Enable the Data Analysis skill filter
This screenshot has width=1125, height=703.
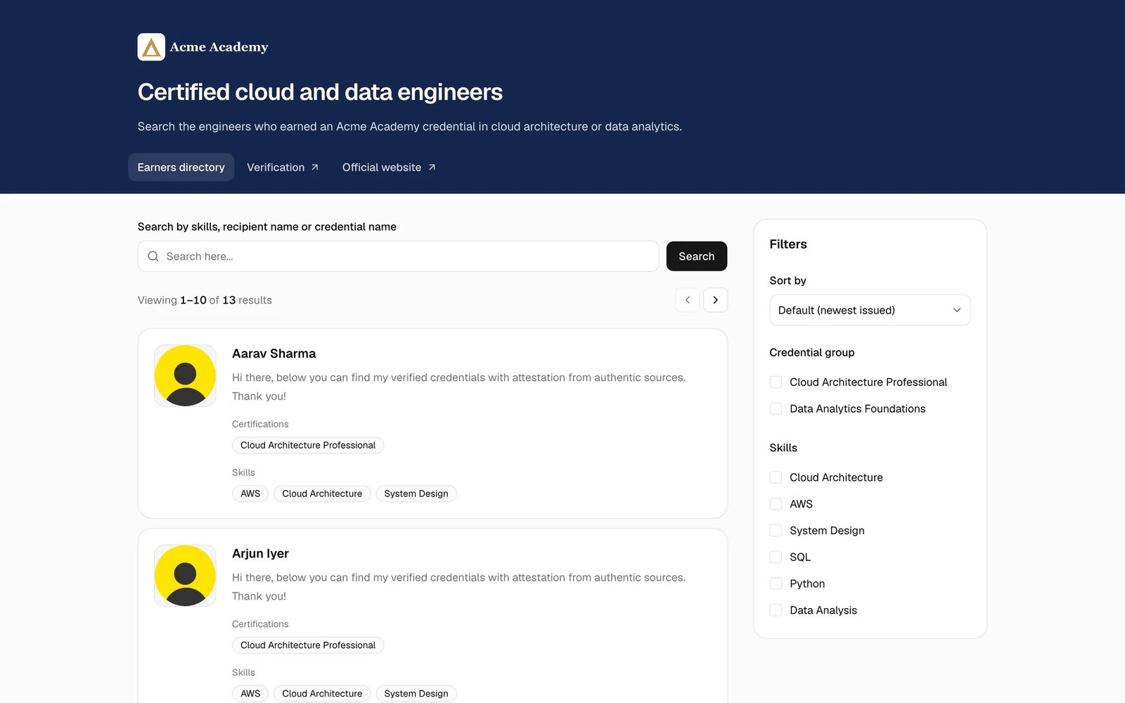776,610
